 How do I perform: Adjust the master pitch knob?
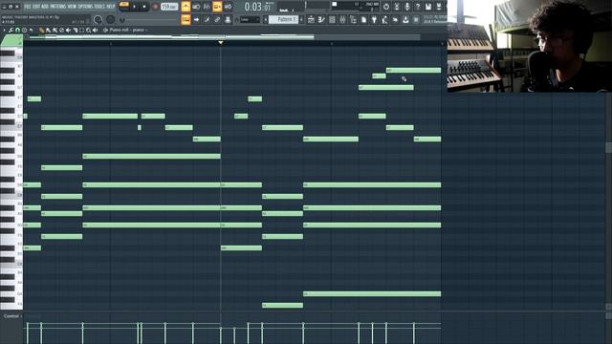pos(111,19)
